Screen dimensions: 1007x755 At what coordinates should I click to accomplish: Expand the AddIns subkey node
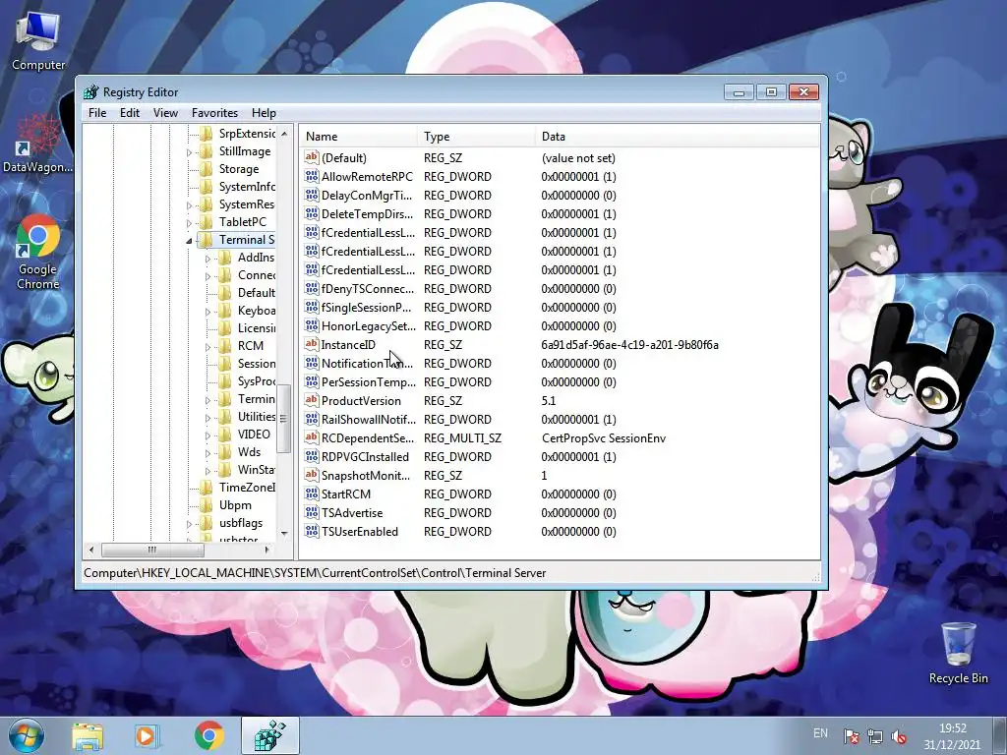point(207,259)
